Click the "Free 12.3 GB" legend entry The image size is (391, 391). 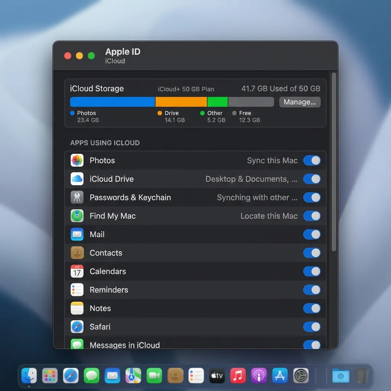tap(246, 116)
